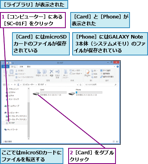This screenshot has width=148, height=164.
Task: Select Videos (ビデオ) in navigation pane
Action: pyautogui.click(x=10, y=96)
